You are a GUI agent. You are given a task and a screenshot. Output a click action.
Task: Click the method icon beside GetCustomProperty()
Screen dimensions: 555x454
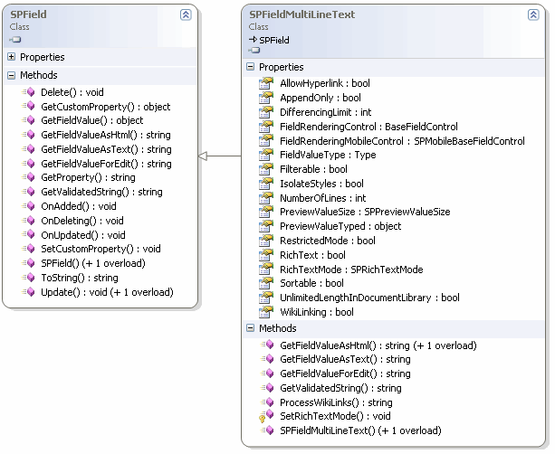[29, 106]
